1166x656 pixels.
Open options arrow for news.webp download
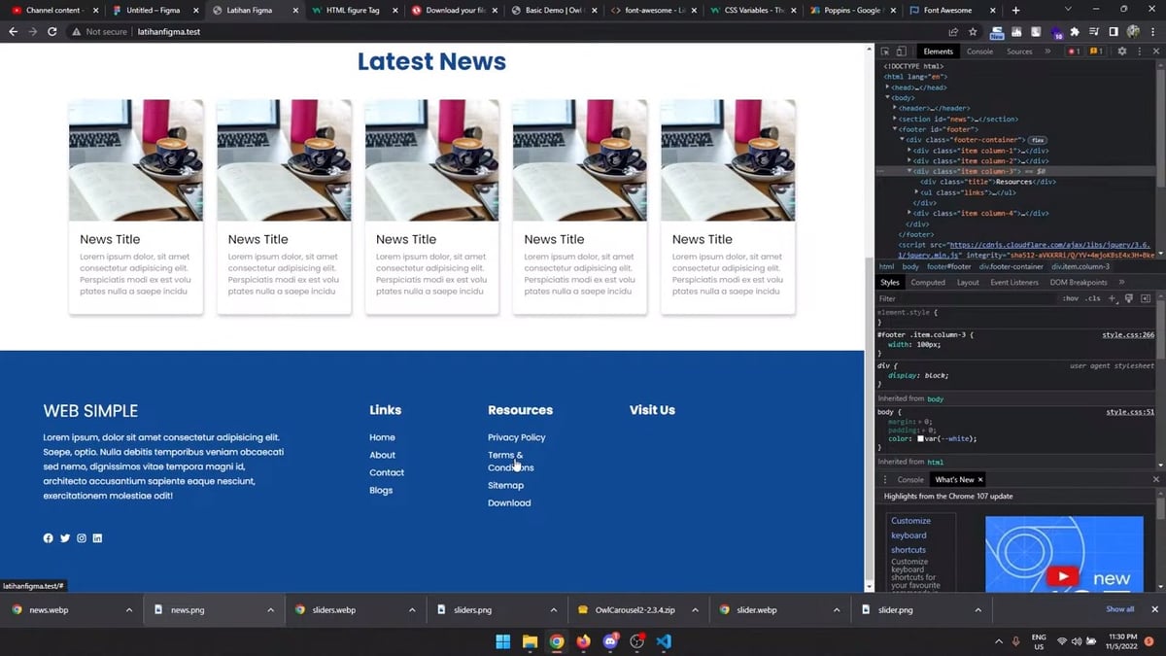click(129, 609)
